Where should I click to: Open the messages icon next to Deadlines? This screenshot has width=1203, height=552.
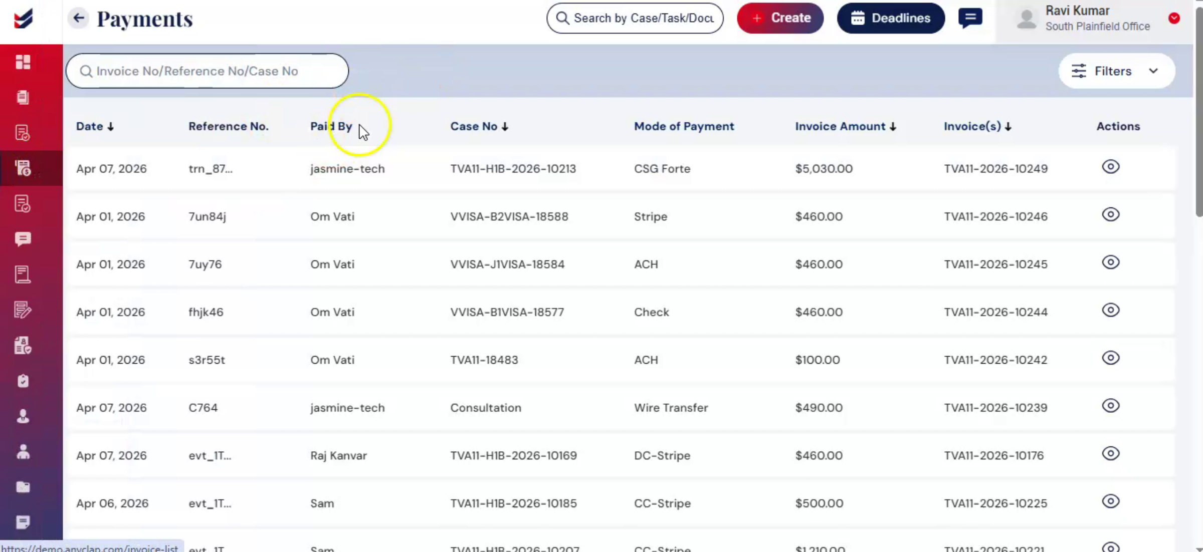(x=970, y=19)
